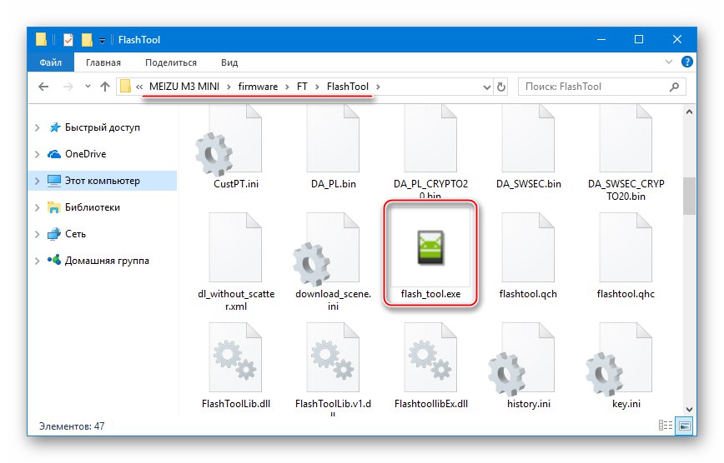Screen dimensions: 724x463
Task: Go back with the left arrow
Action: point(43,87)
